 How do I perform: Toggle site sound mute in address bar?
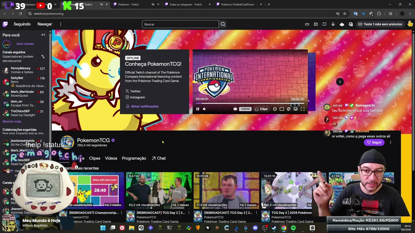[x=338, y=14]
